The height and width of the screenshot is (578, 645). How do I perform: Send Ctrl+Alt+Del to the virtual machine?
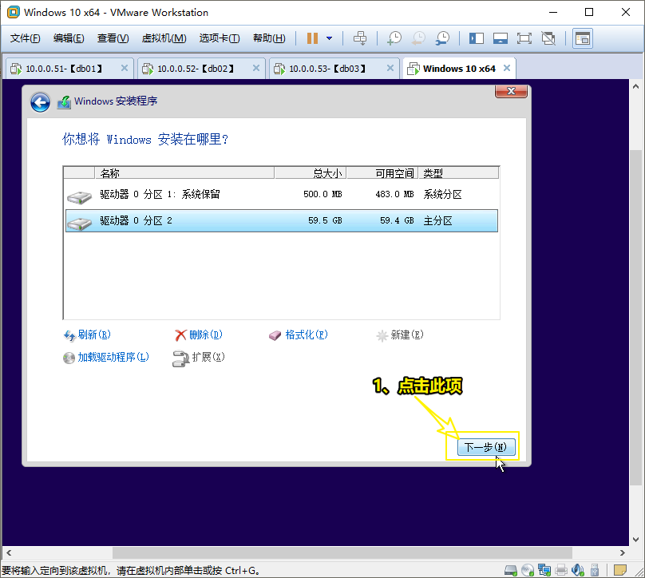360,38
